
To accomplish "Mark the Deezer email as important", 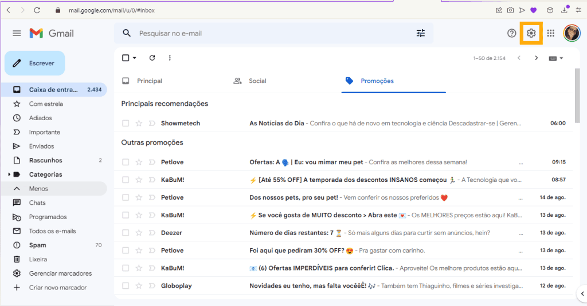I will point(151,233).
